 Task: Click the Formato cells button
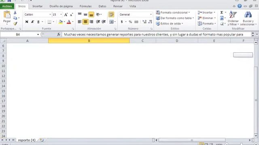click(207, 24)
